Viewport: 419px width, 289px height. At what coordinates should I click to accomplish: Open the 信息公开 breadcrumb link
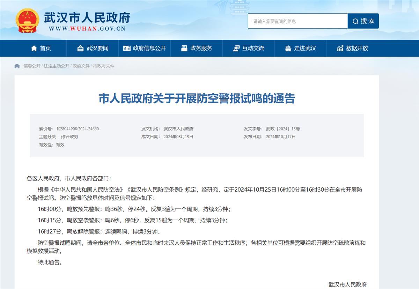click(x=32, y=66)
